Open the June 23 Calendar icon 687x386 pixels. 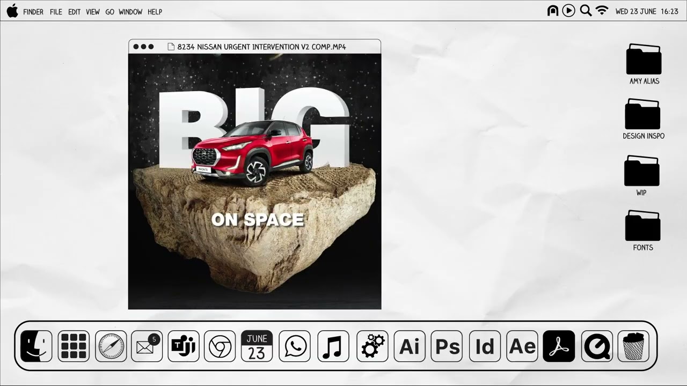click(x=257, y=346)
